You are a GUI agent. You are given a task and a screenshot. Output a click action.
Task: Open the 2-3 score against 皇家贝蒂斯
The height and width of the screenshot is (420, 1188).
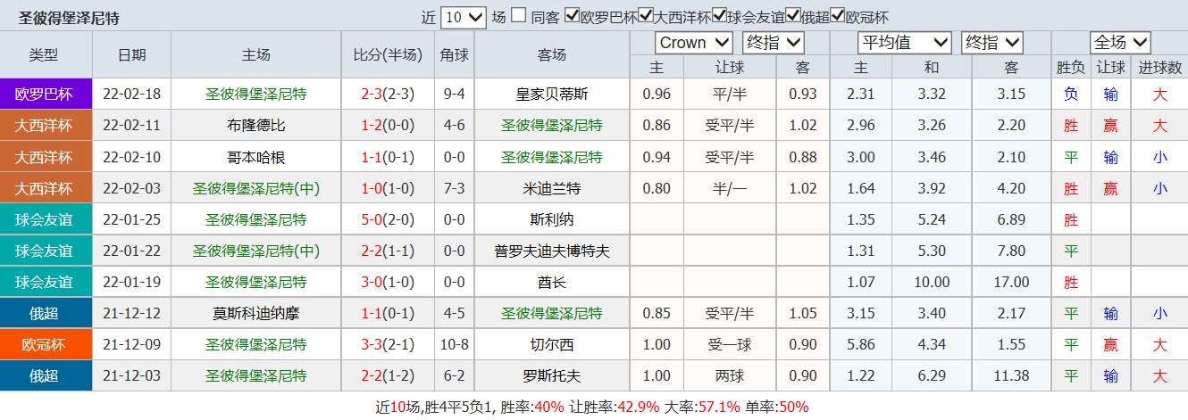(x=372, y=95)
